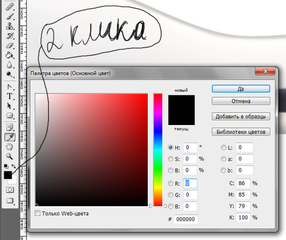Click the hex color 000000 field

tap(186, 219)
